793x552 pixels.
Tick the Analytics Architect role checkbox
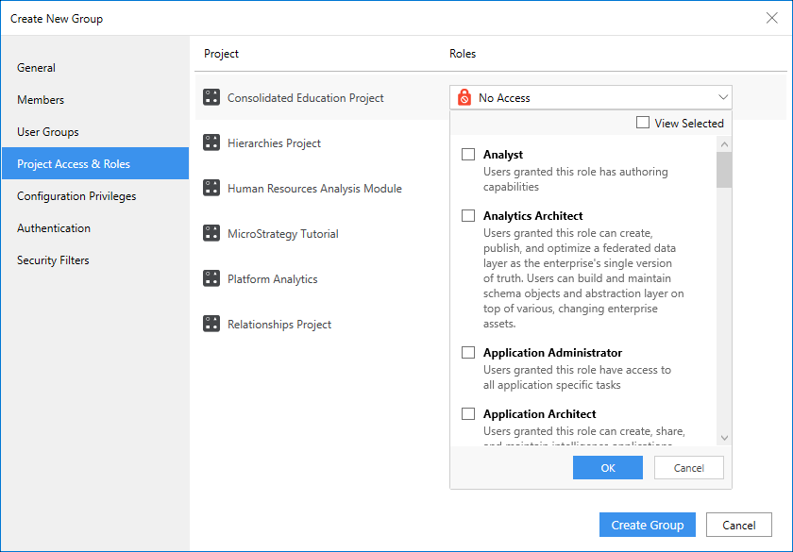point(468,216)
